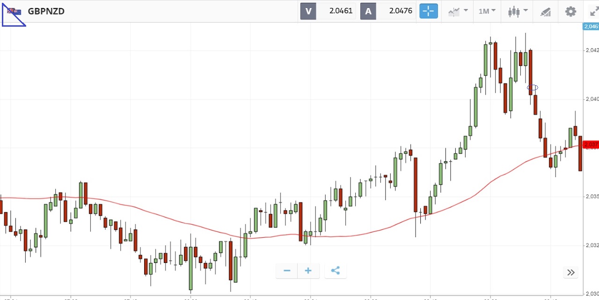Expand chart to fullscreen
Image resolution: width=599 pixels, height=300 pixels.
click(x=594, y=11)
